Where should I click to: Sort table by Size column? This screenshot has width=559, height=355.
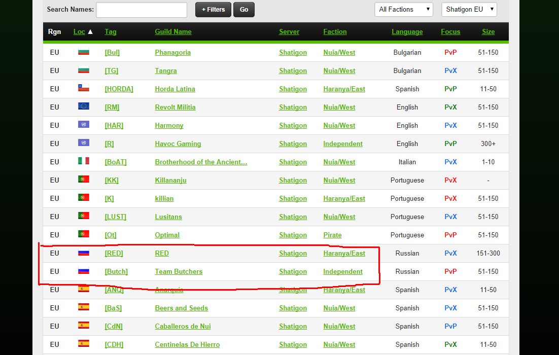click(488, 32)
